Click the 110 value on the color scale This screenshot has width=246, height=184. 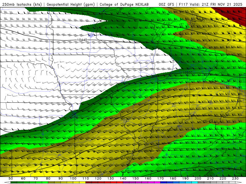click(x=85, y=178)
